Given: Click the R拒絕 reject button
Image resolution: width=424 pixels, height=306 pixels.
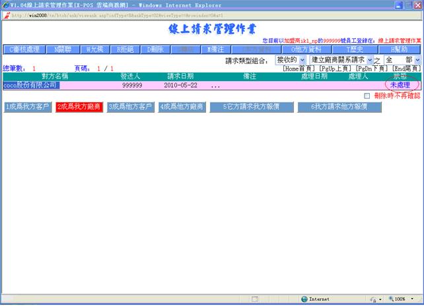Looking at the screenshot, I should click(126, 49).
